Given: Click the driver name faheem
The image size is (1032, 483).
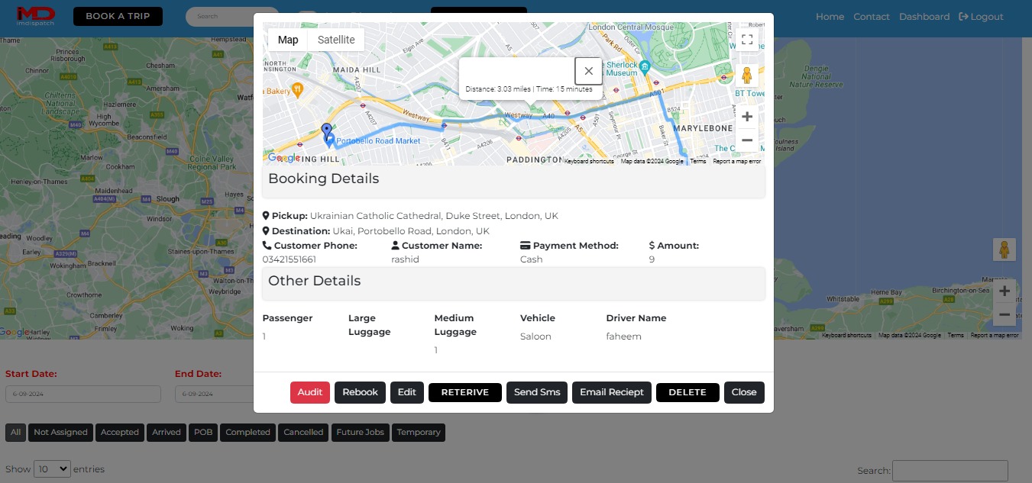Looking at the screenshot, I should (624, 336).
